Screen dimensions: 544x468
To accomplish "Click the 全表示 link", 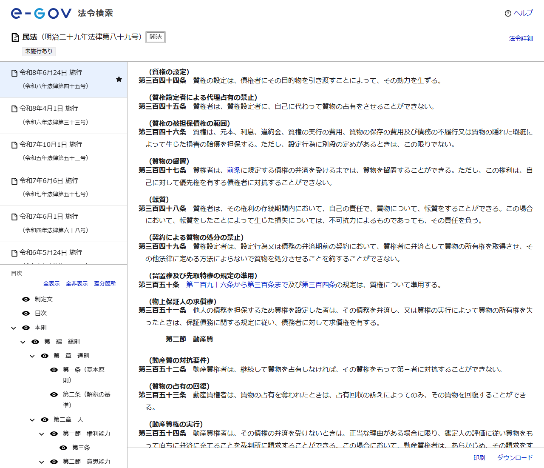I will pyautogui.click(x=51, y=284).
